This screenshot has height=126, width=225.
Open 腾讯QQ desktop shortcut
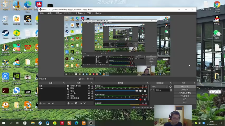pyautogui.click(x=217, y=20)
